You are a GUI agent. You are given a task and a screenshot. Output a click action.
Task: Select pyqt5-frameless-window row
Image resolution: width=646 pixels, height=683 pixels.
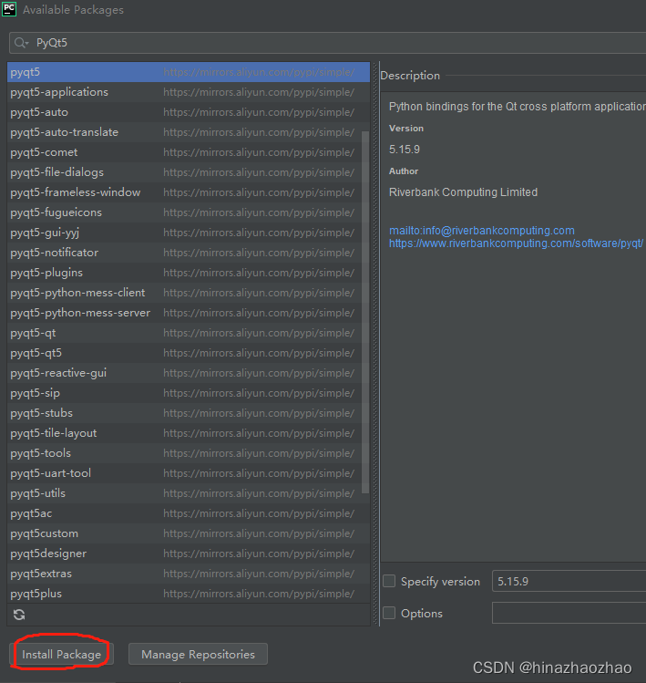click(189, 192)
